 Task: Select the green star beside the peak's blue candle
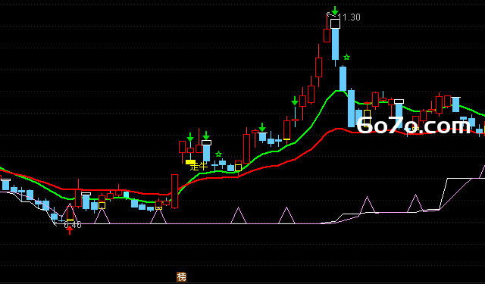[347, 57]
